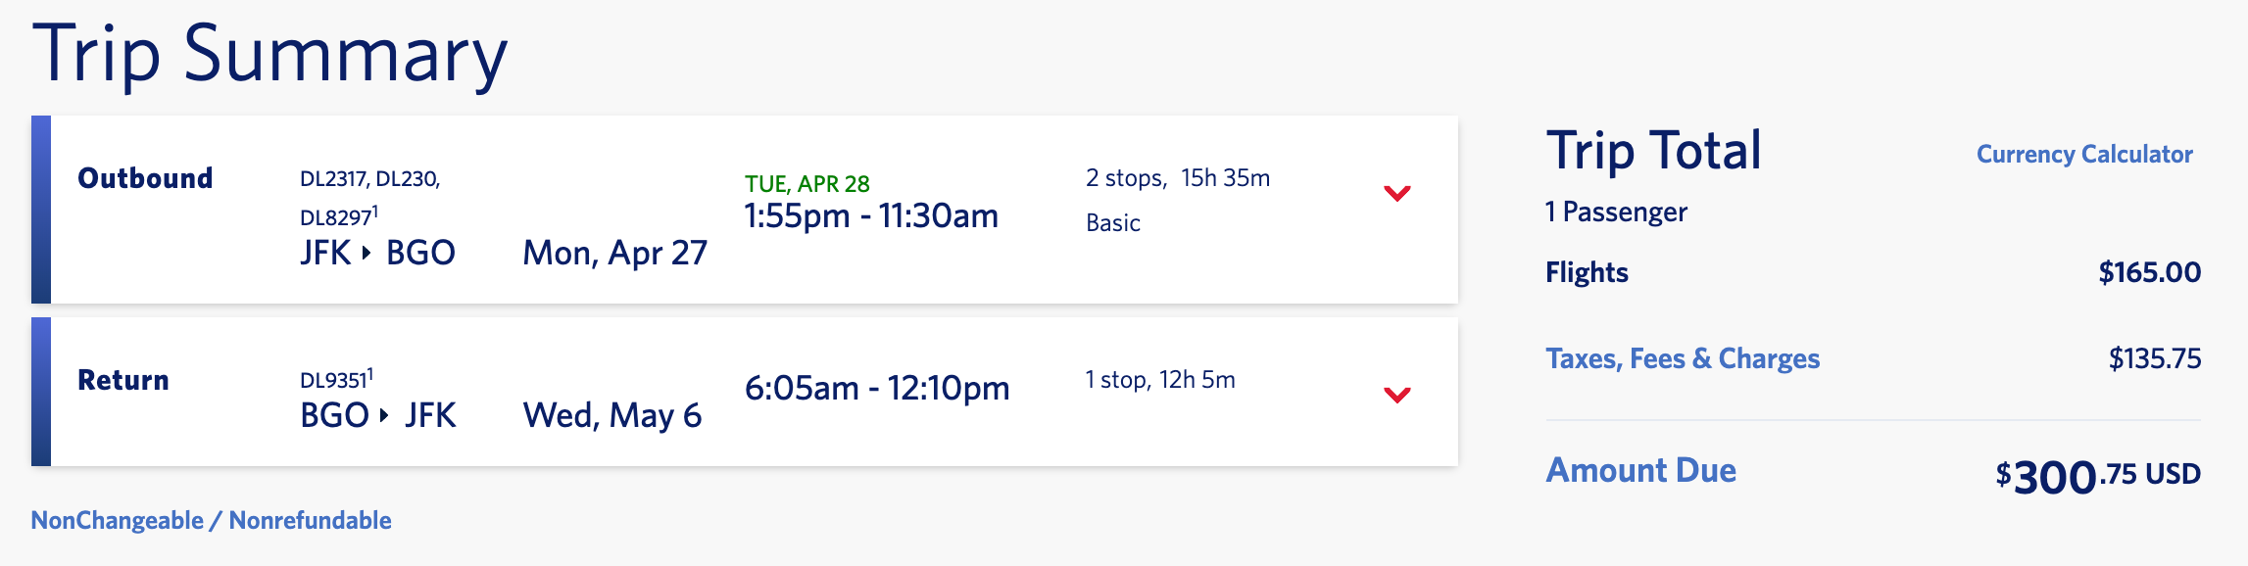Click the DL9351 return flight number
Screen dimensions: 2248x566
[334, 380]
